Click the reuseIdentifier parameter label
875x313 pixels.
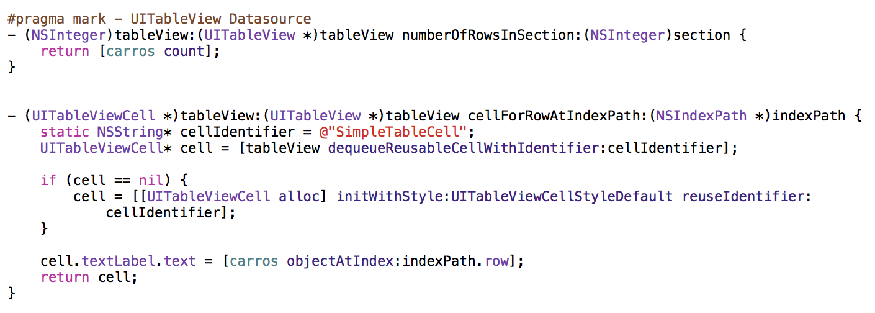(x=743, y=197)
